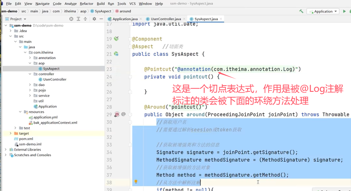This screenshot has width=351, height=191.
Task: Expand the dao package
Action: pyautogui.click(x=30, y=85)
